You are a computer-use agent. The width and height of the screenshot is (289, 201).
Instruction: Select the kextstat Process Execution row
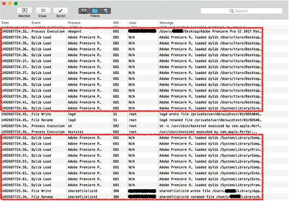pos(131,132)
